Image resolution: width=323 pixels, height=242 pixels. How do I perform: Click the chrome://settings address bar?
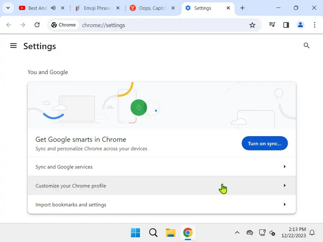pyautogui.click(x=155, y=25)
